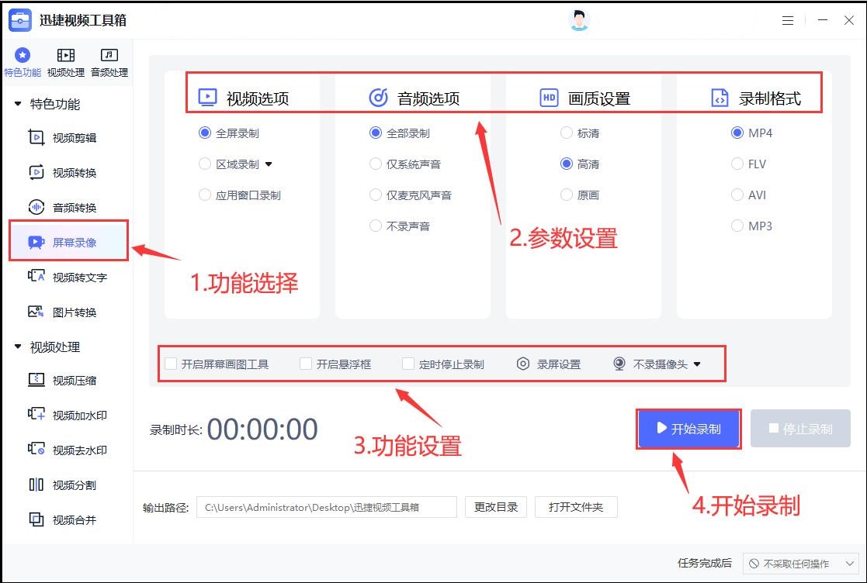Open the 视频分割 video split tool

click(62, 485)
